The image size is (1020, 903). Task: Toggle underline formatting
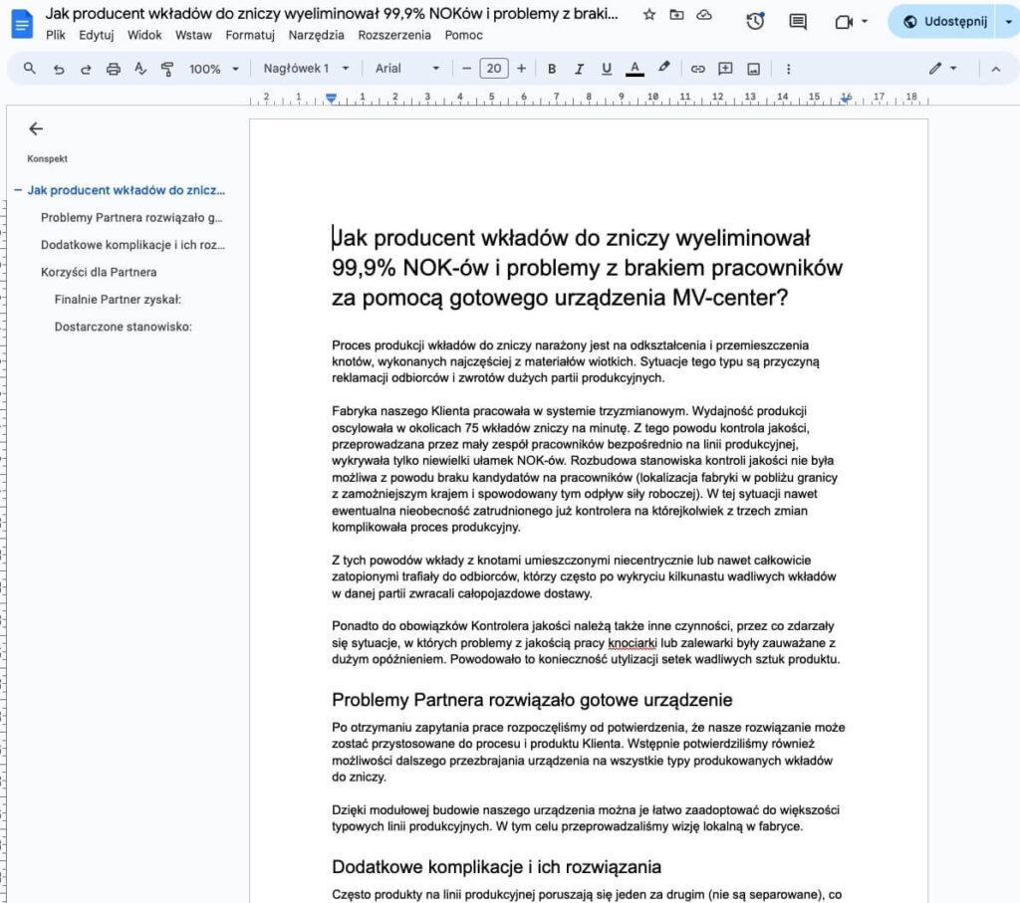608,68
